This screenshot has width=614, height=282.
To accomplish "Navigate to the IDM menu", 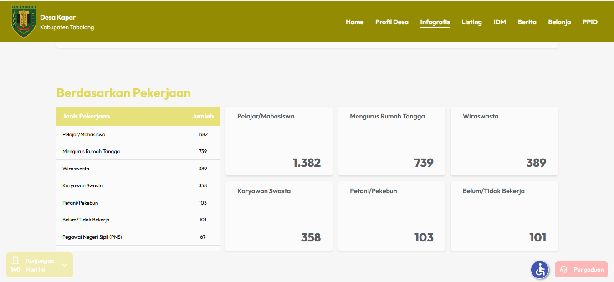I will point(500,22).
